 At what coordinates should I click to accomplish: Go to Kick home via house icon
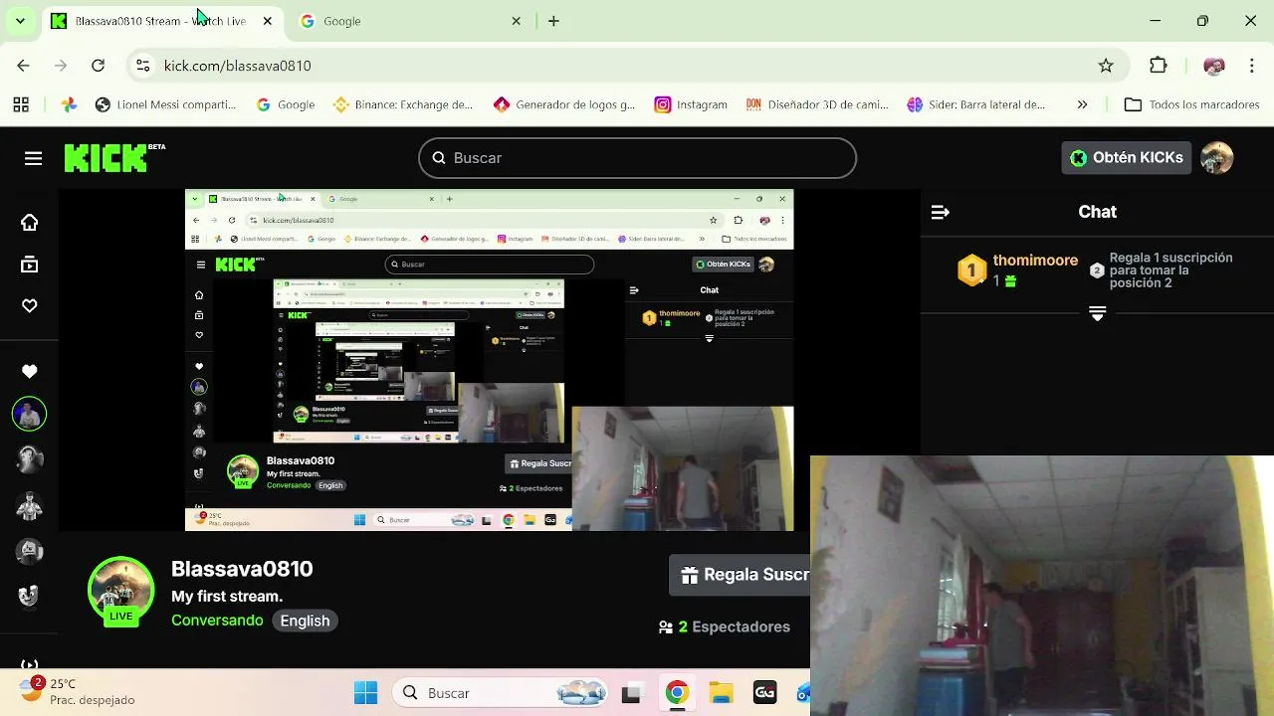(30, 223)
